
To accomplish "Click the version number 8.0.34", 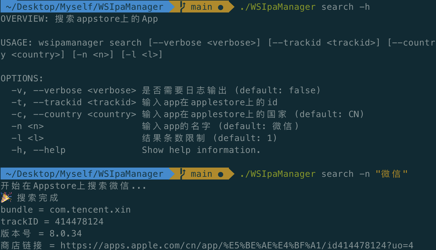I will [66, 233].
